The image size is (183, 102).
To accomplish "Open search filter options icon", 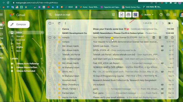I will coord(113,14).
